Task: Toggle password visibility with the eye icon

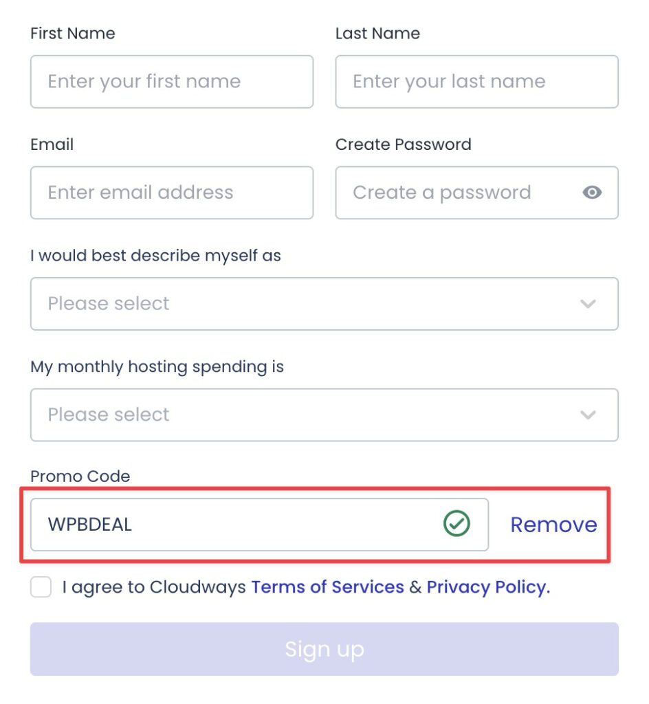Action: pyautogui.click(x=592, y=192)
